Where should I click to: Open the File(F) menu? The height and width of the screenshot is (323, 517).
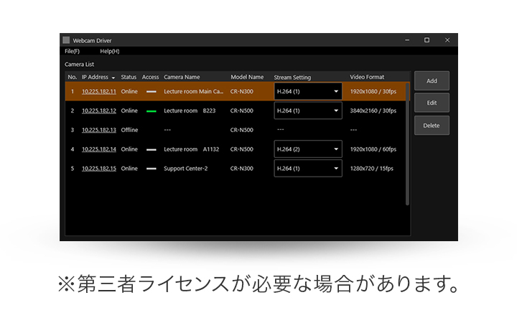tap(72, 51)
